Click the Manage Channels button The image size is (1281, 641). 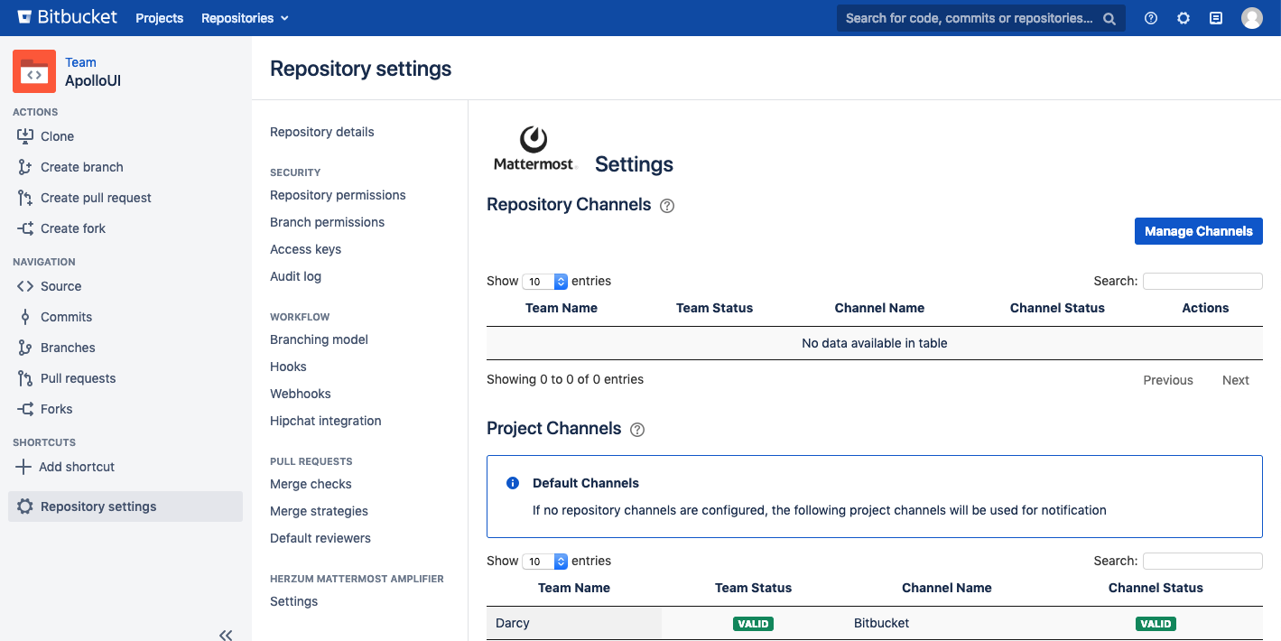[x=1198, y=231]
